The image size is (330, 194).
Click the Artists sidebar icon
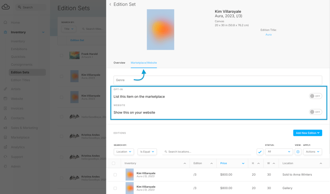[5, 89]
